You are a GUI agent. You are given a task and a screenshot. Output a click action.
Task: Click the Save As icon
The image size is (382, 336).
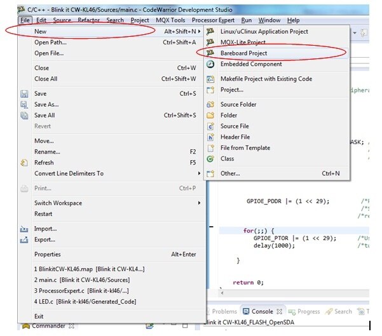24,104
